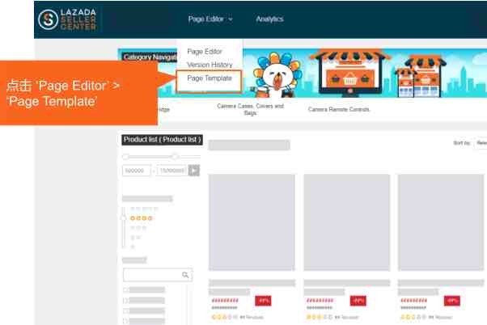
Task: Click the Lazada Seller Center logo
Action: (67, 19)
